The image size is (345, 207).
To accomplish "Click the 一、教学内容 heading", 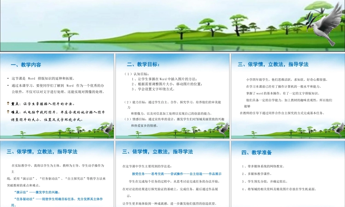I will (x=26, y=64).
